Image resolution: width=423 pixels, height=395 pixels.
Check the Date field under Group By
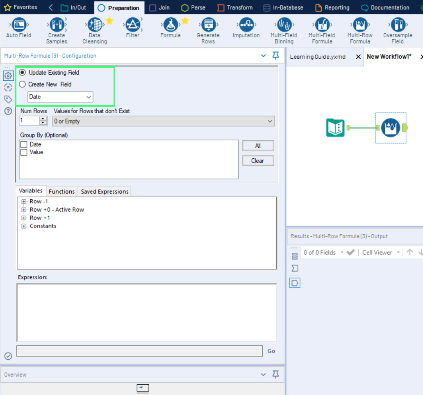[x=23, y=144]
